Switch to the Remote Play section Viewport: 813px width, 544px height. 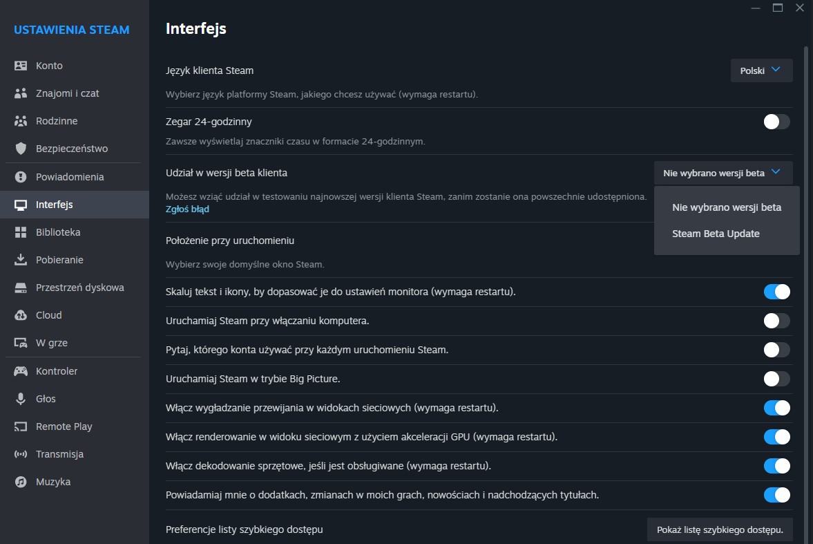click(x=64, y=426)
